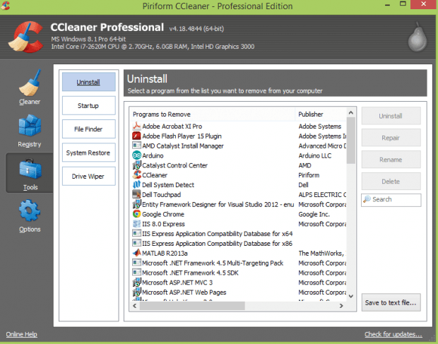The width and height of the screenshot is (438, 344).
Task: Minimize the CCleaner window
Action: click(387, 4)
